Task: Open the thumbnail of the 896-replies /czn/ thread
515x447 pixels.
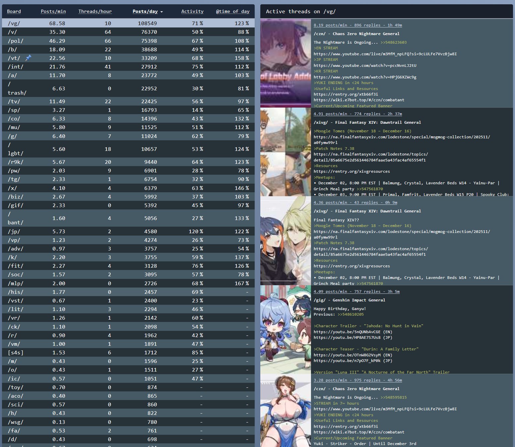Action: click(285, 63)
